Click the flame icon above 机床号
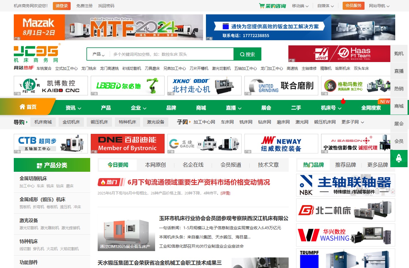The height and width of the screenshot is (268, 409). (343, 101)
